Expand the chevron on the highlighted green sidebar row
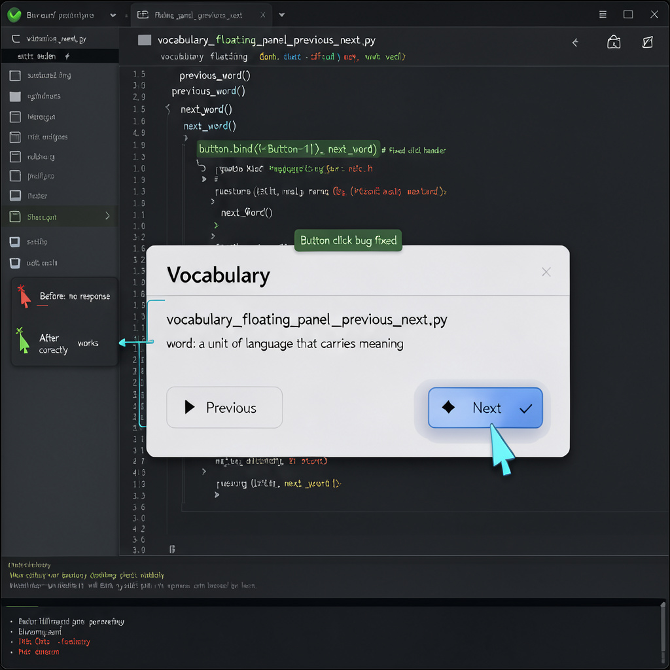670x670 pixels. pyautogui.click(x=107, y=216)
